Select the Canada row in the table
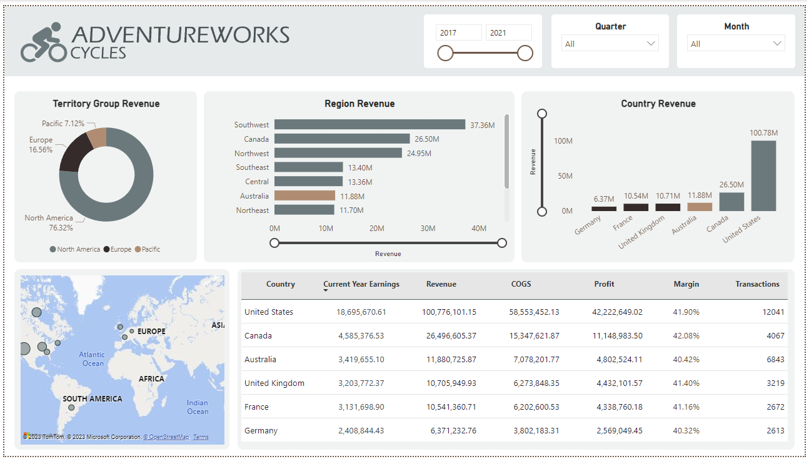 pos(515,335)
